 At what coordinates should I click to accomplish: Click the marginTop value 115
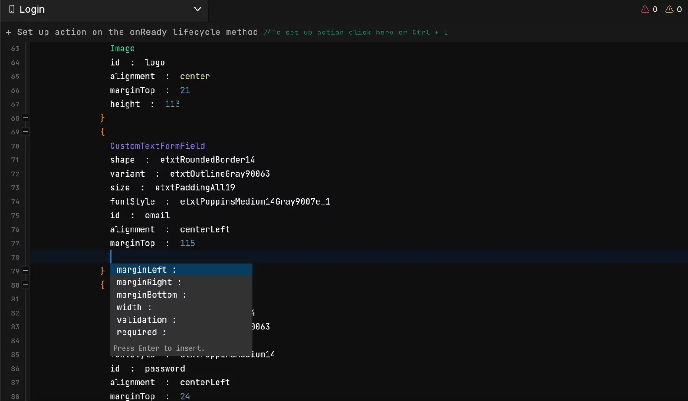pyautogui.click(x=187, y=243)
